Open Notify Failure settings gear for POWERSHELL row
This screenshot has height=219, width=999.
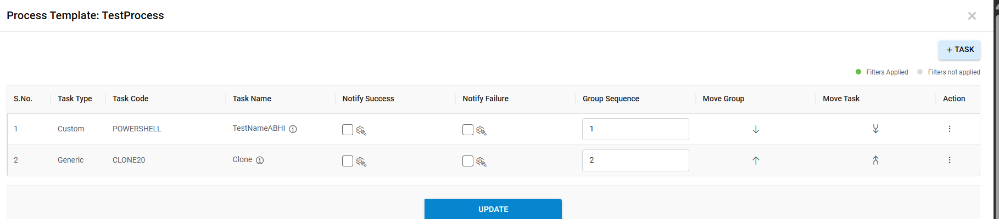pyautogui.click(x=482, y=130)
